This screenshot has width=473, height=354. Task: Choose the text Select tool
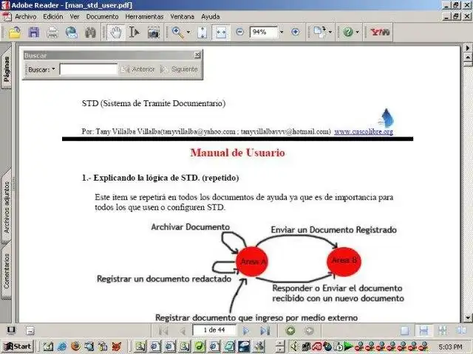click(134, 32)
